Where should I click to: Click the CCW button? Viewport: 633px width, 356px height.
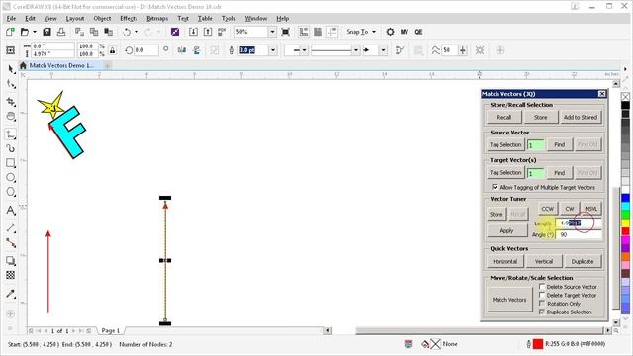click(547, 209)
